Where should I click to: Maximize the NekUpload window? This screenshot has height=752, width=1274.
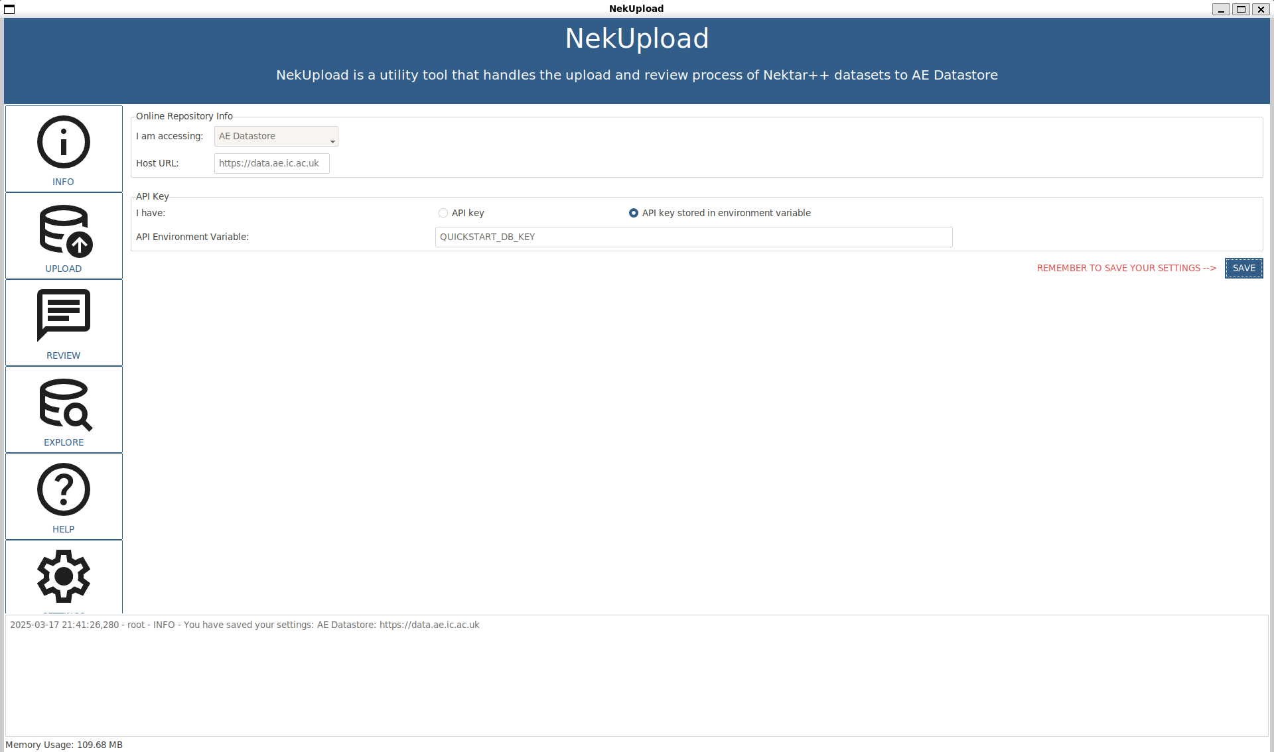pyautogui.click(x=1241, y=9)
